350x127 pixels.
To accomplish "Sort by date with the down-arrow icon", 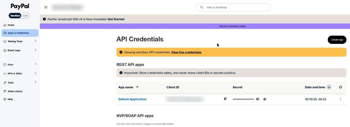I will tap(329, 87).
